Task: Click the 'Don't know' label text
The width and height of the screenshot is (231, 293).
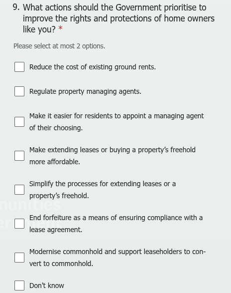Action: (47, 286)
